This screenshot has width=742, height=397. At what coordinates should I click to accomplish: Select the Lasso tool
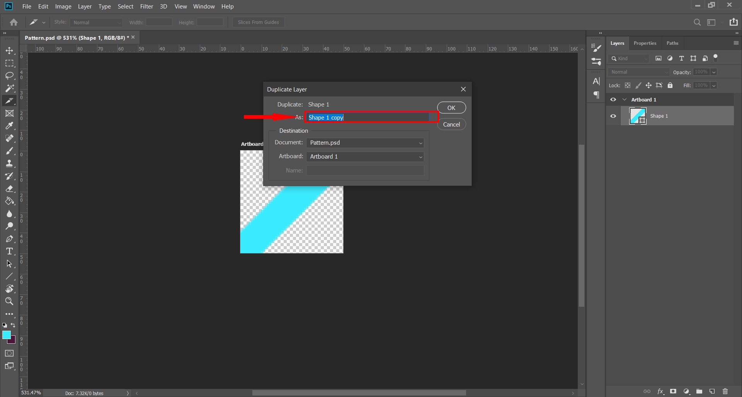[x=9, y=76]
